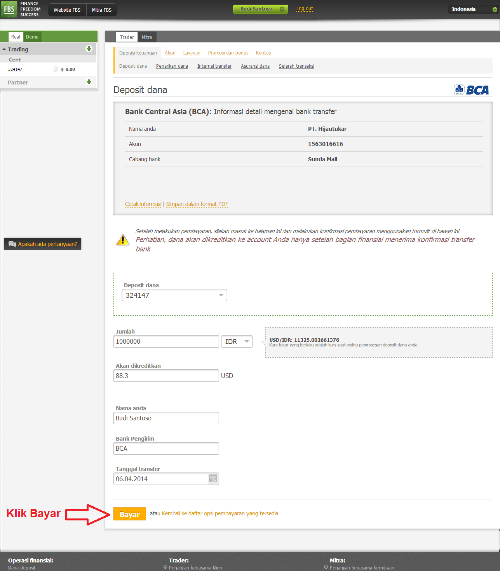Click the USD/IDR exchange rate text
Image resolution: width=500 pixels, height=571 pixels.
(x=304, y=340)
